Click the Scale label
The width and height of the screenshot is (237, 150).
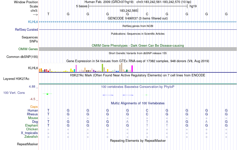click(34, 6)
